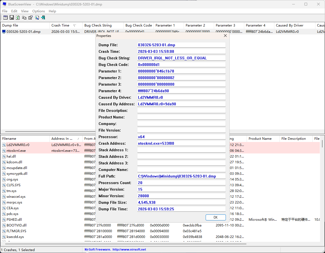Screen dimensions: 325x253
Task: Click the Exit door toolbar icon
Action: pyautogui.click(x=43, y=18)
